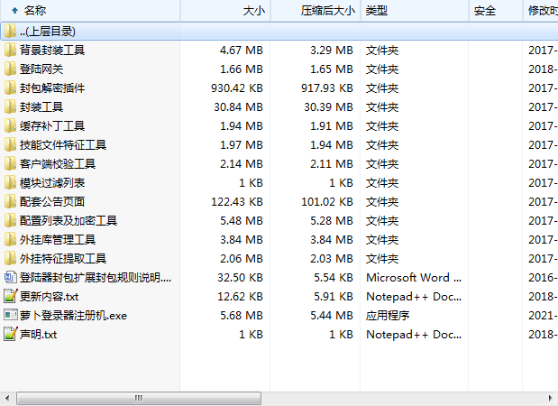The height and width of the screenshot is (406, 558).
Task: Sort by the 名称 column header
Action: pyautogui.click(x=36, y=11)
